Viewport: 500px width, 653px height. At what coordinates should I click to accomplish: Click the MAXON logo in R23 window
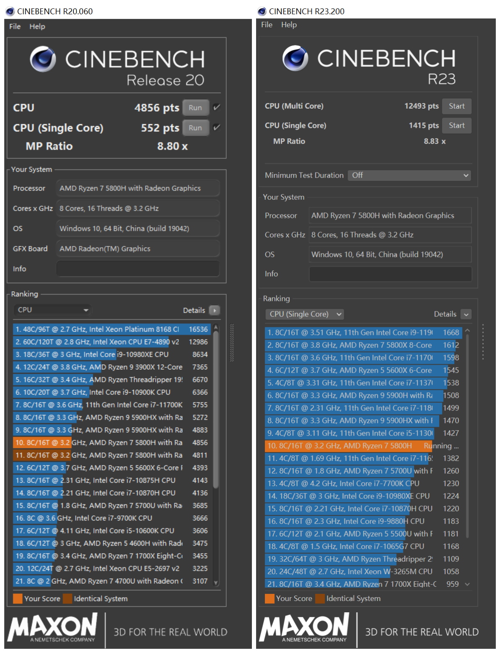(304, 627)
